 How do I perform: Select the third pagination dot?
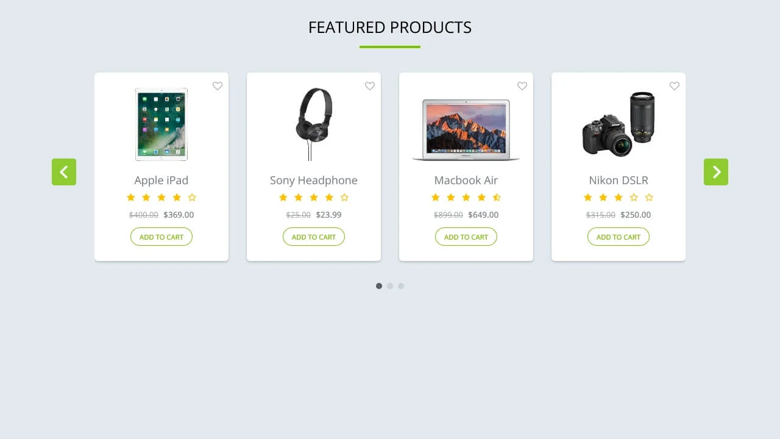point(401,285)
